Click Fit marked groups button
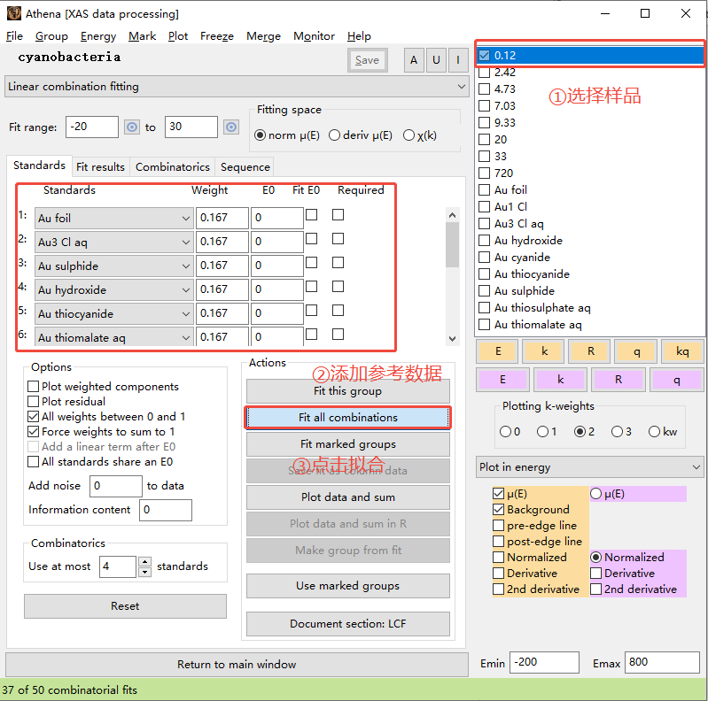The height and width of the screenshot is (701, 708). pos(347,444)
